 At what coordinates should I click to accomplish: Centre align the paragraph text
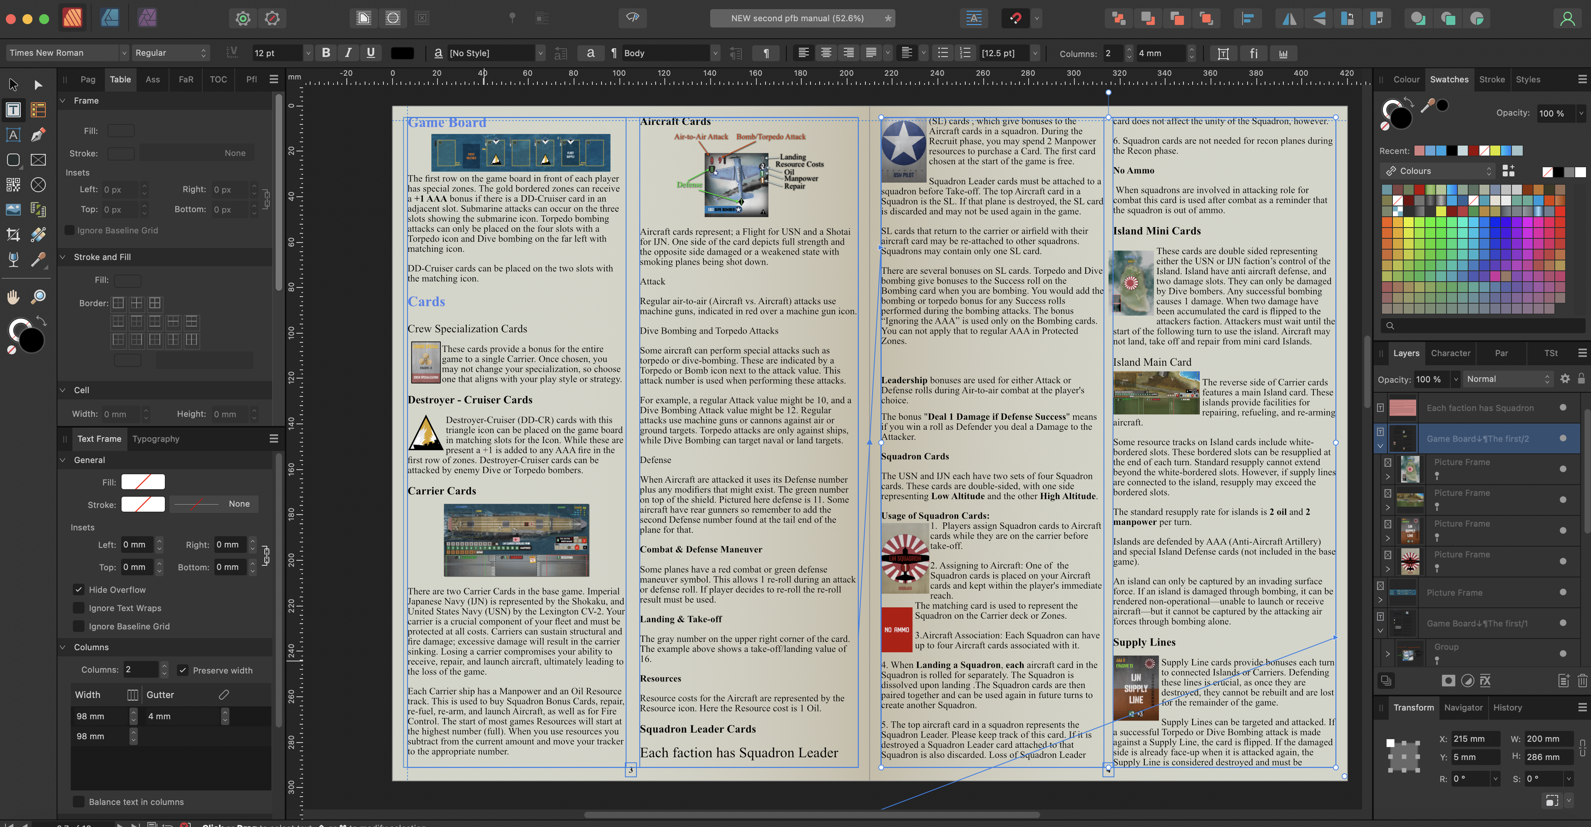826,53
